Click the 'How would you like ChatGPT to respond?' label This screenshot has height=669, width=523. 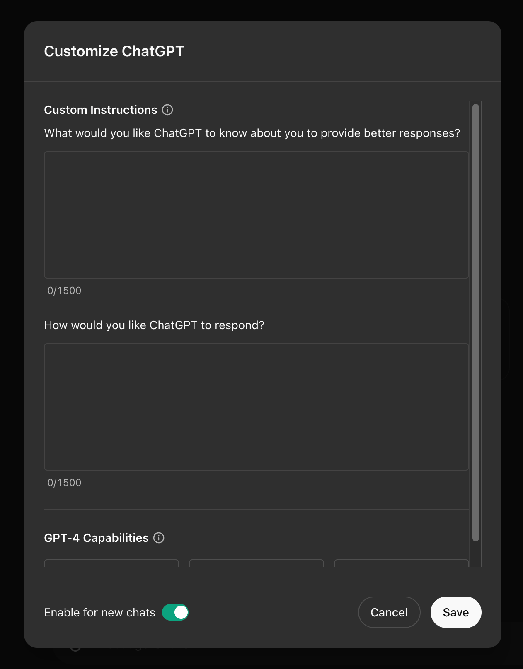(154, 325)
